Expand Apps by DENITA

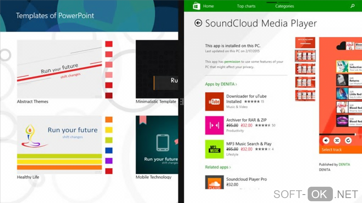(x=221, y=84)
